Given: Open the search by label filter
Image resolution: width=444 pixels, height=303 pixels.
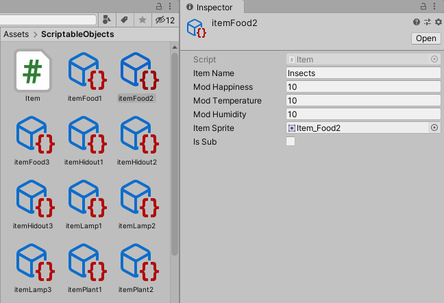Looking at the screenshot, I should pos(124,20).
